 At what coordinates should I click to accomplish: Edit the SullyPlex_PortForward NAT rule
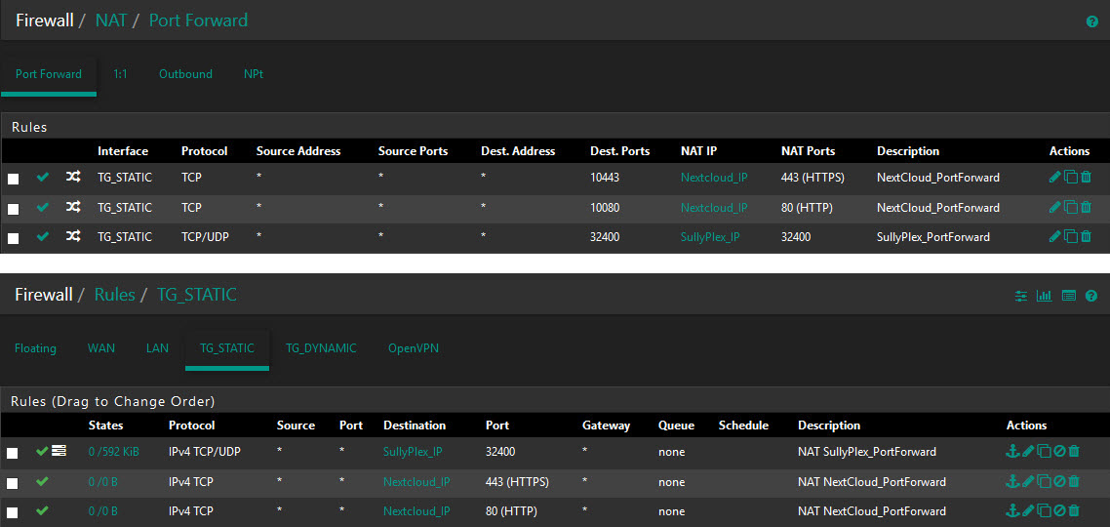point(1054,236)
